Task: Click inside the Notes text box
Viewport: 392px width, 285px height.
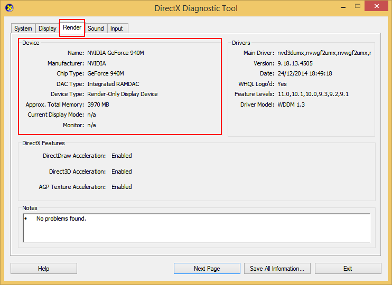Action: point(197,228)
